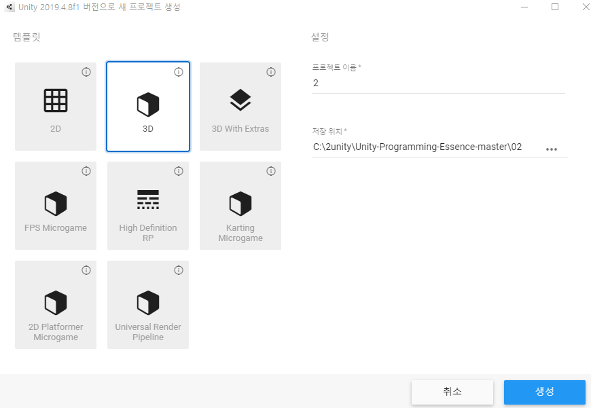The width and height of the screenshot is (591, 408).
Task: Click the 생성 create button
Action: (545, 392)
